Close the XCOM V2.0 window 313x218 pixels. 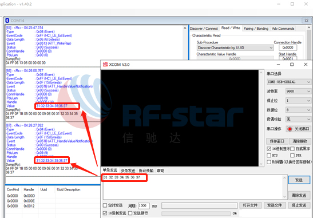[x=306, y=64]
